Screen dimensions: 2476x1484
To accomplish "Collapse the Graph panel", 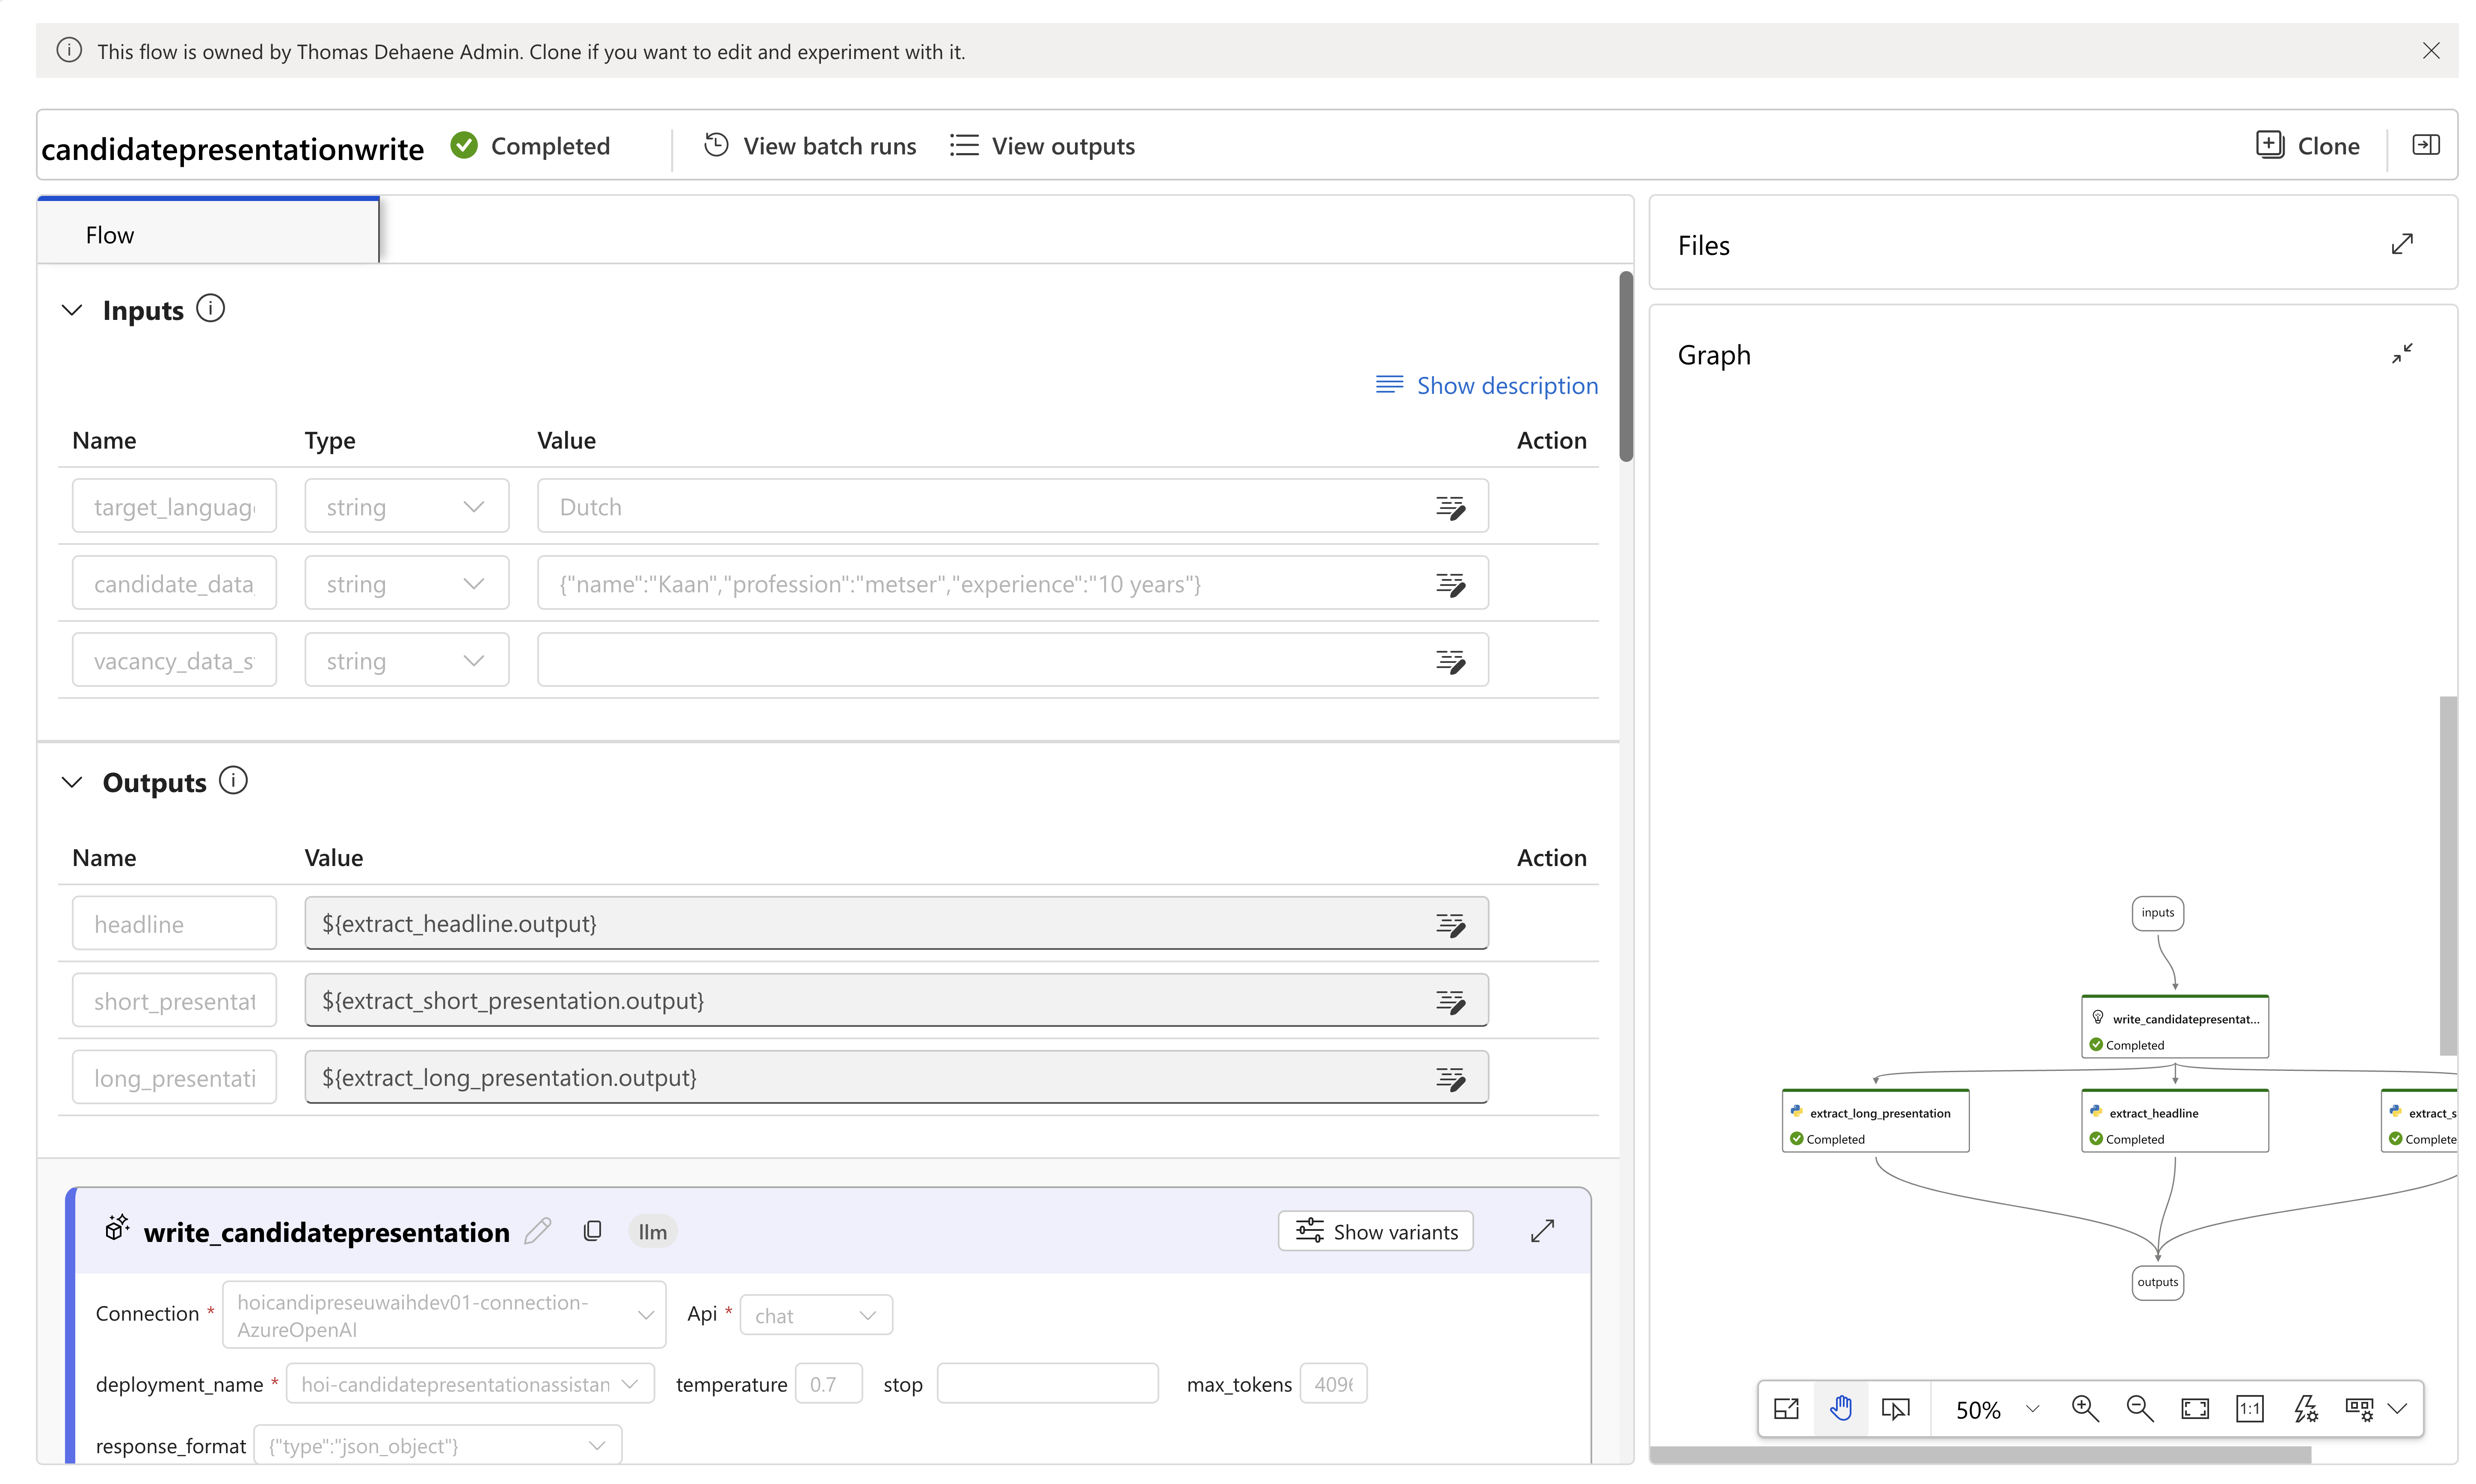I will 2402,354.
